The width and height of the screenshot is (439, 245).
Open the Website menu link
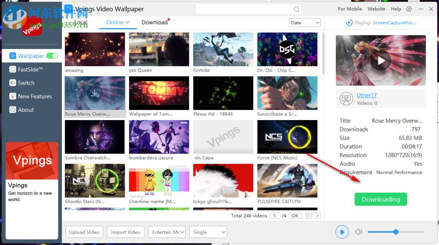(x=376, y=9)
